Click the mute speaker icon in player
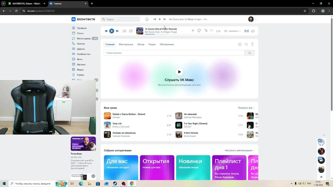 pos(226,31)
